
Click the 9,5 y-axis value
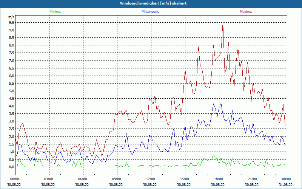point(11,23)
